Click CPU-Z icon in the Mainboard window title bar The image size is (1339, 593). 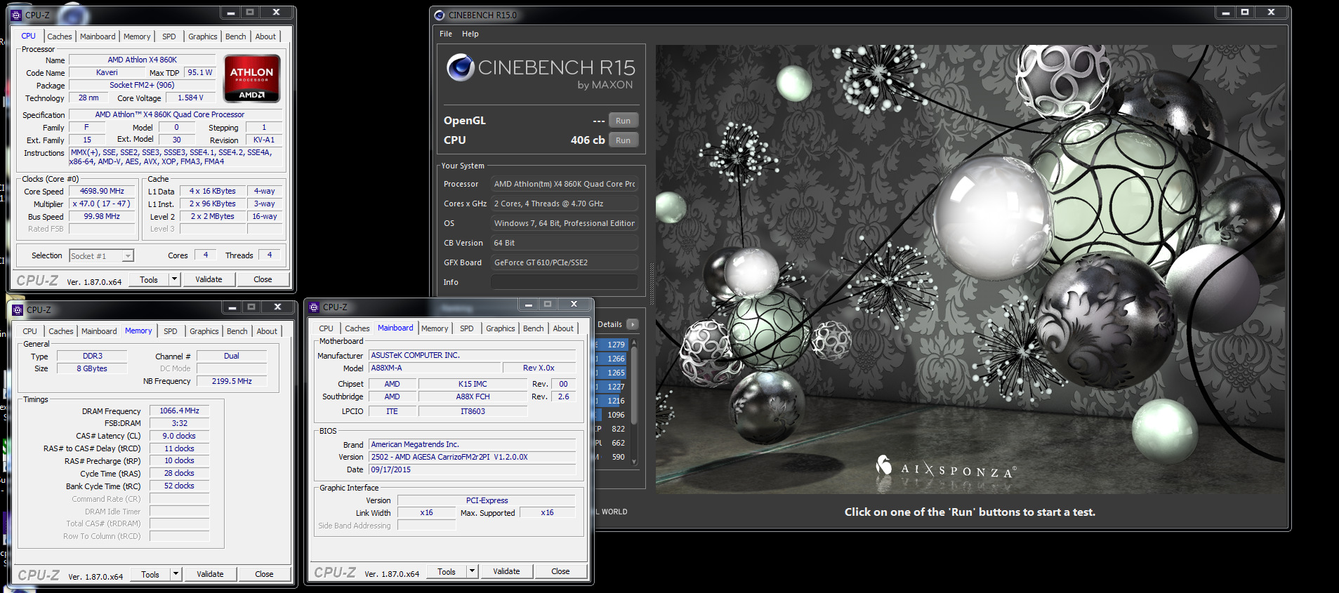(x=314, y=307)
